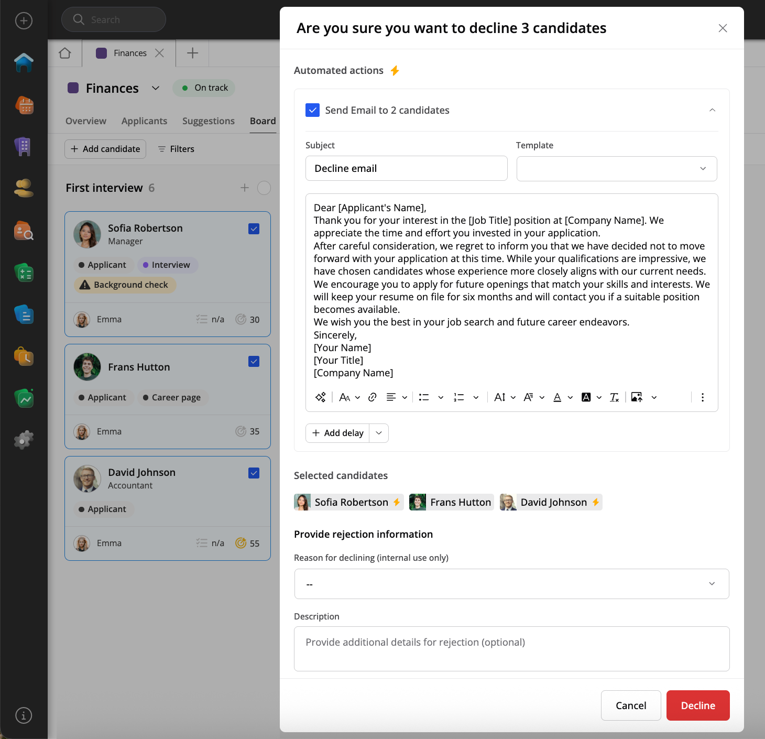Insert a link using the link icon
765x739 pixels.
pos(373,397)
